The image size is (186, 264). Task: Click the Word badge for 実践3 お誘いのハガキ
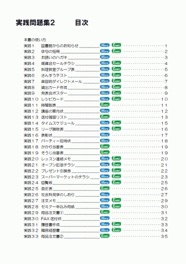coord(105,57)
